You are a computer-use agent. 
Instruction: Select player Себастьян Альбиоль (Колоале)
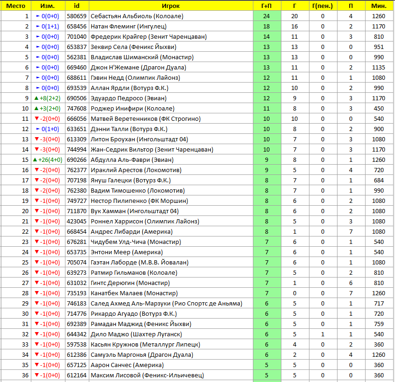137,16
